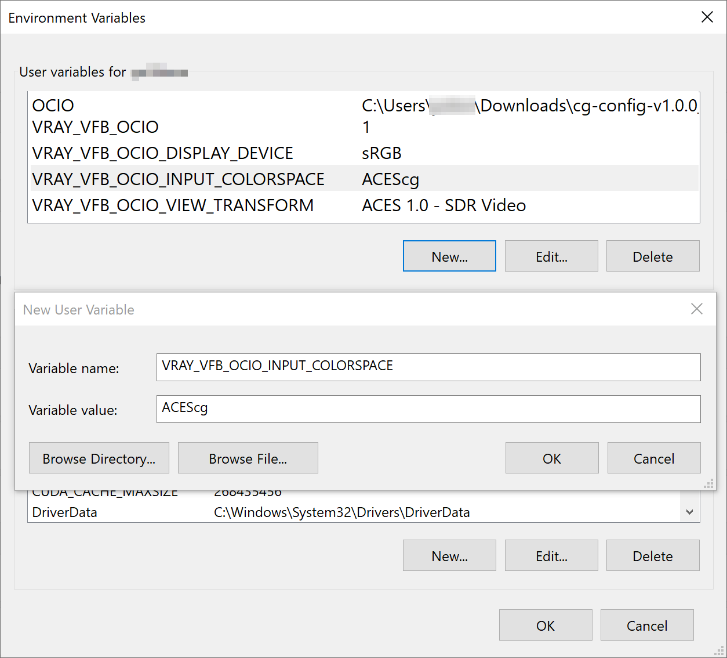Click the Variable value ACEScg field

click(428, 408)
